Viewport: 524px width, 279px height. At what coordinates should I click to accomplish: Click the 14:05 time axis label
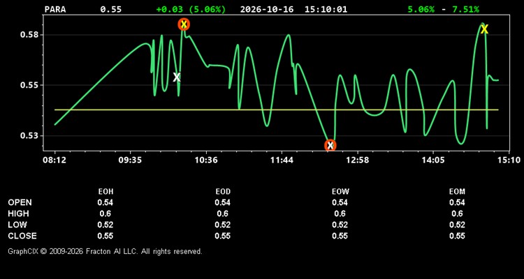[x=433, y=160]
